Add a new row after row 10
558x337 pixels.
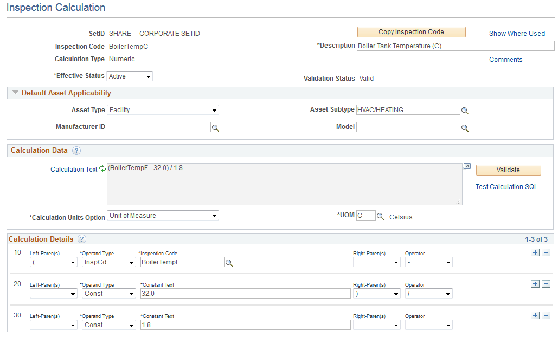pyautogui.click(x=535, y=252)
